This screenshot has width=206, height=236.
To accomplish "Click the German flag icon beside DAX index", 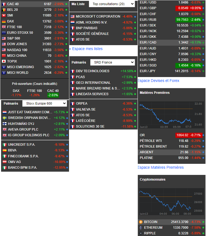I will [4, 21].
